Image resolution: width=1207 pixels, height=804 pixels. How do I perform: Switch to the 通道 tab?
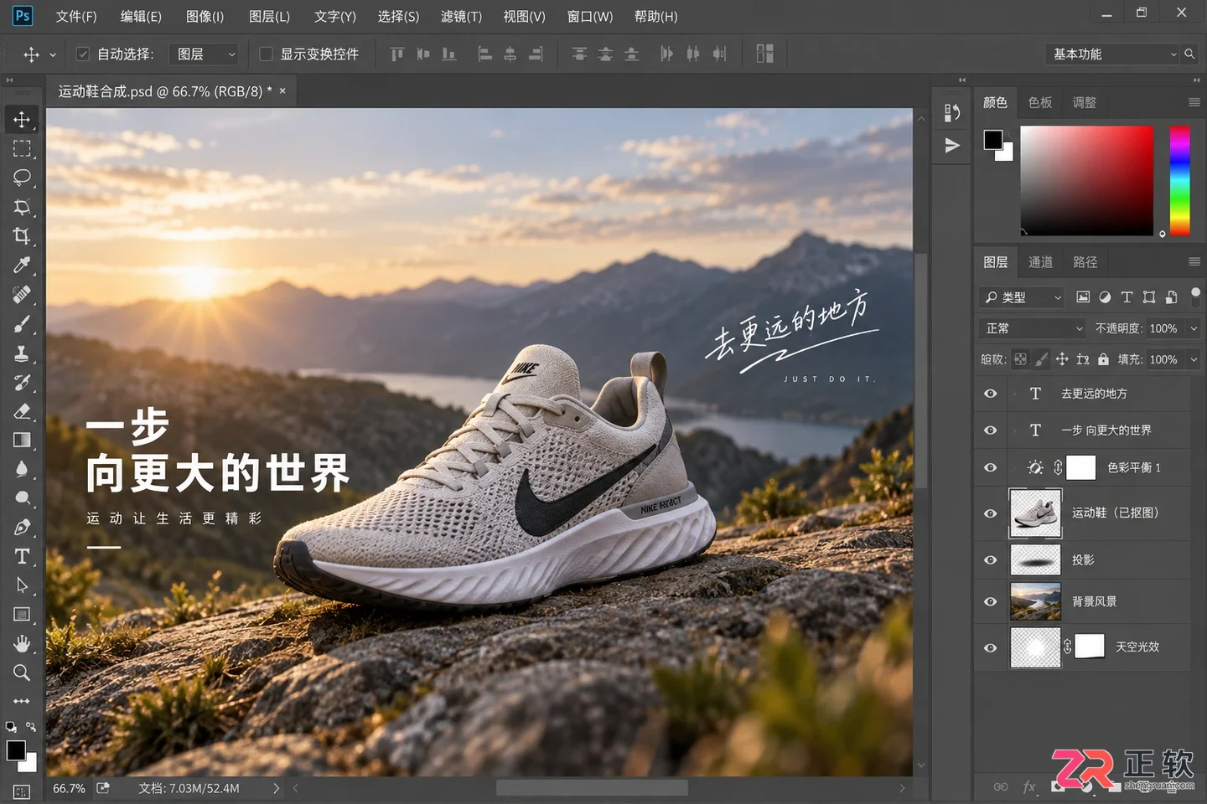pos(1040,262)
